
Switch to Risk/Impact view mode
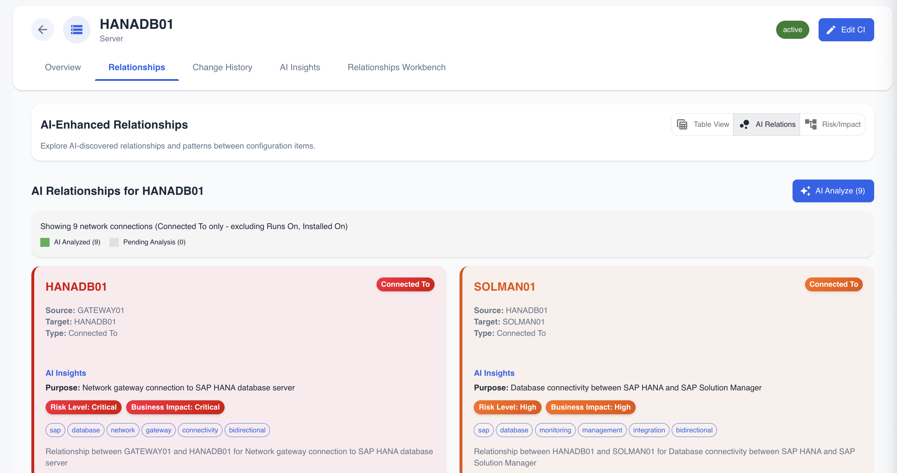pos(841,124)
